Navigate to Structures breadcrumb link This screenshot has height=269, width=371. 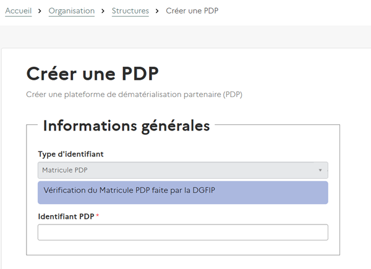click(130, 11)
